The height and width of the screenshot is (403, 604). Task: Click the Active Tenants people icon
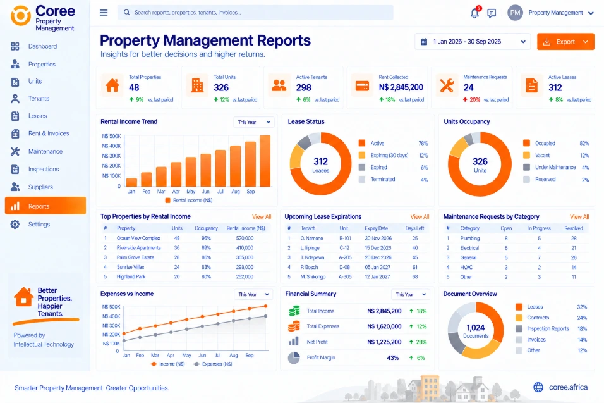(279, 85)
